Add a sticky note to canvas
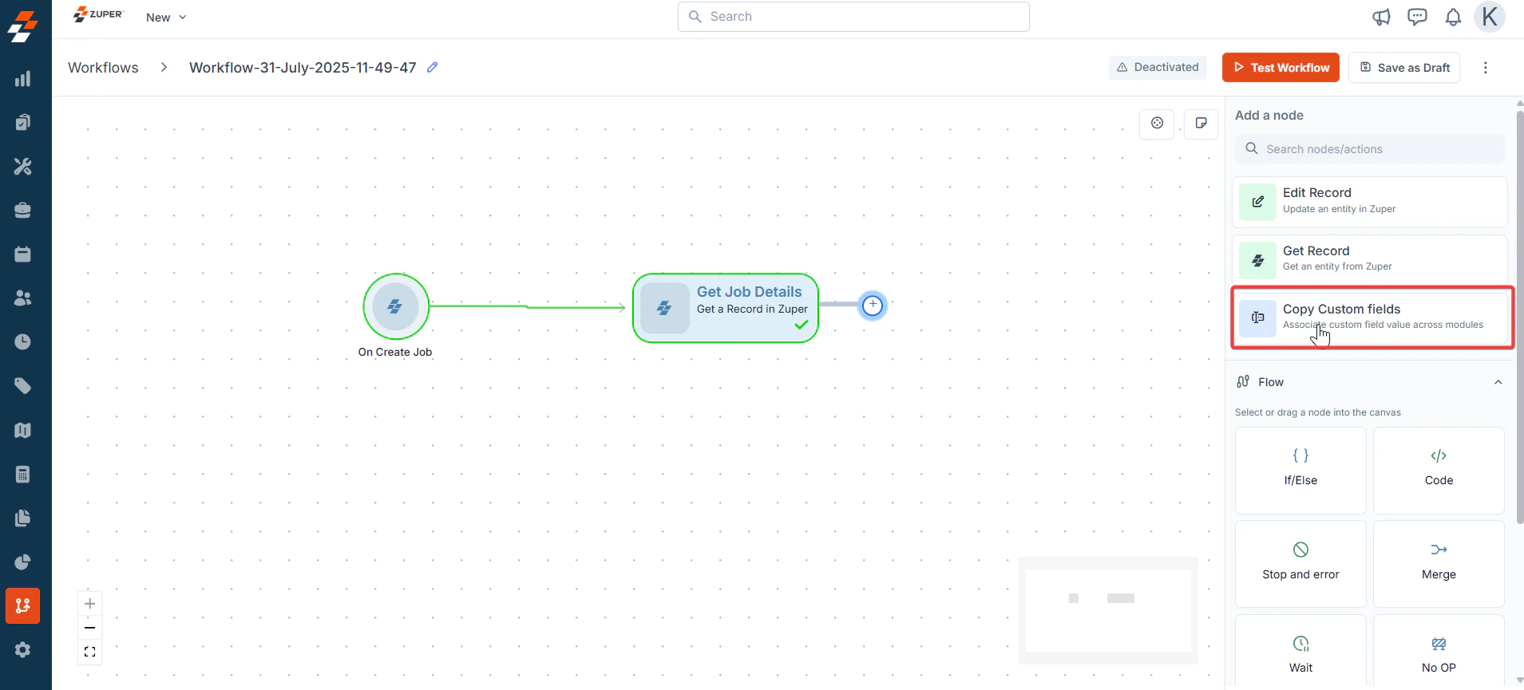The width and height of the screenshot is (1524, 690). (x=1201, y=124)
